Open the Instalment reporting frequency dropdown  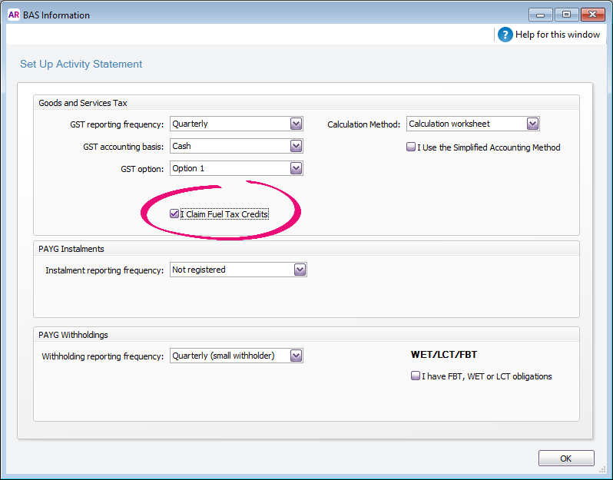[x=300, y=270]
